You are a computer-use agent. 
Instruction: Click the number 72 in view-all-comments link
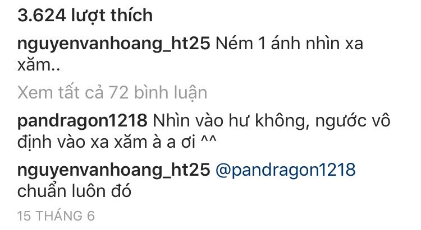(118, 93)
